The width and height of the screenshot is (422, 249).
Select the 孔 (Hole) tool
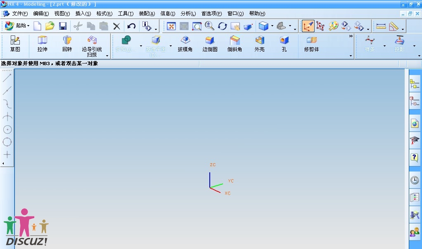[284, 44]
